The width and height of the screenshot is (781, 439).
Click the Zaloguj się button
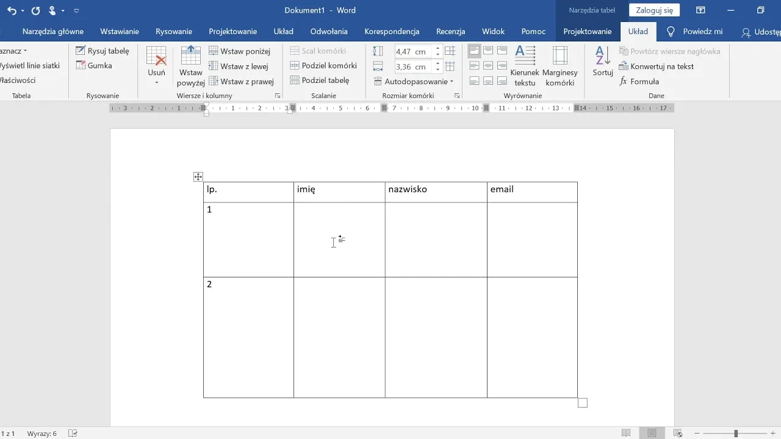click(x=654, y=10)
